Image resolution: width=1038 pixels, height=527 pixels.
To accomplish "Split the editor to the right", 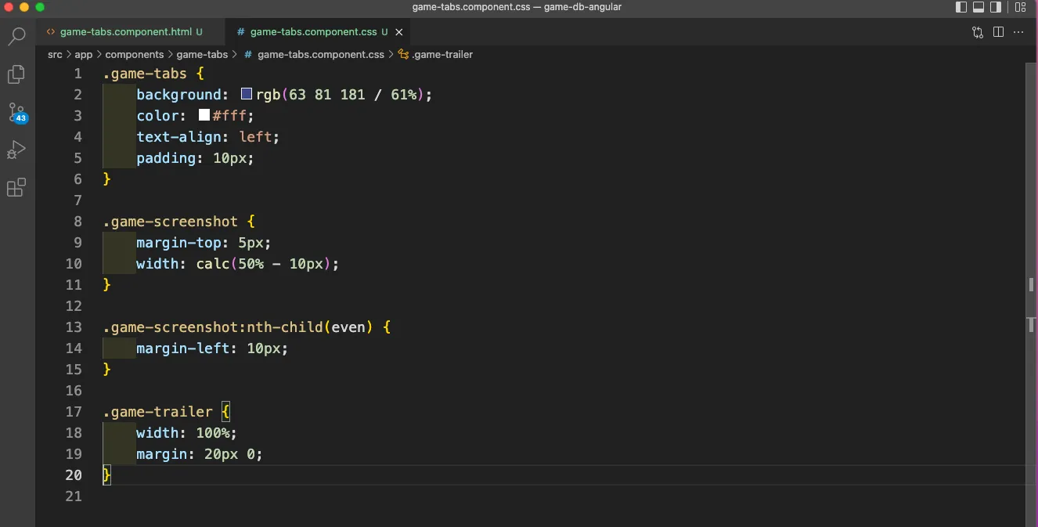I will pyautogui.click(x=998, y=32).
